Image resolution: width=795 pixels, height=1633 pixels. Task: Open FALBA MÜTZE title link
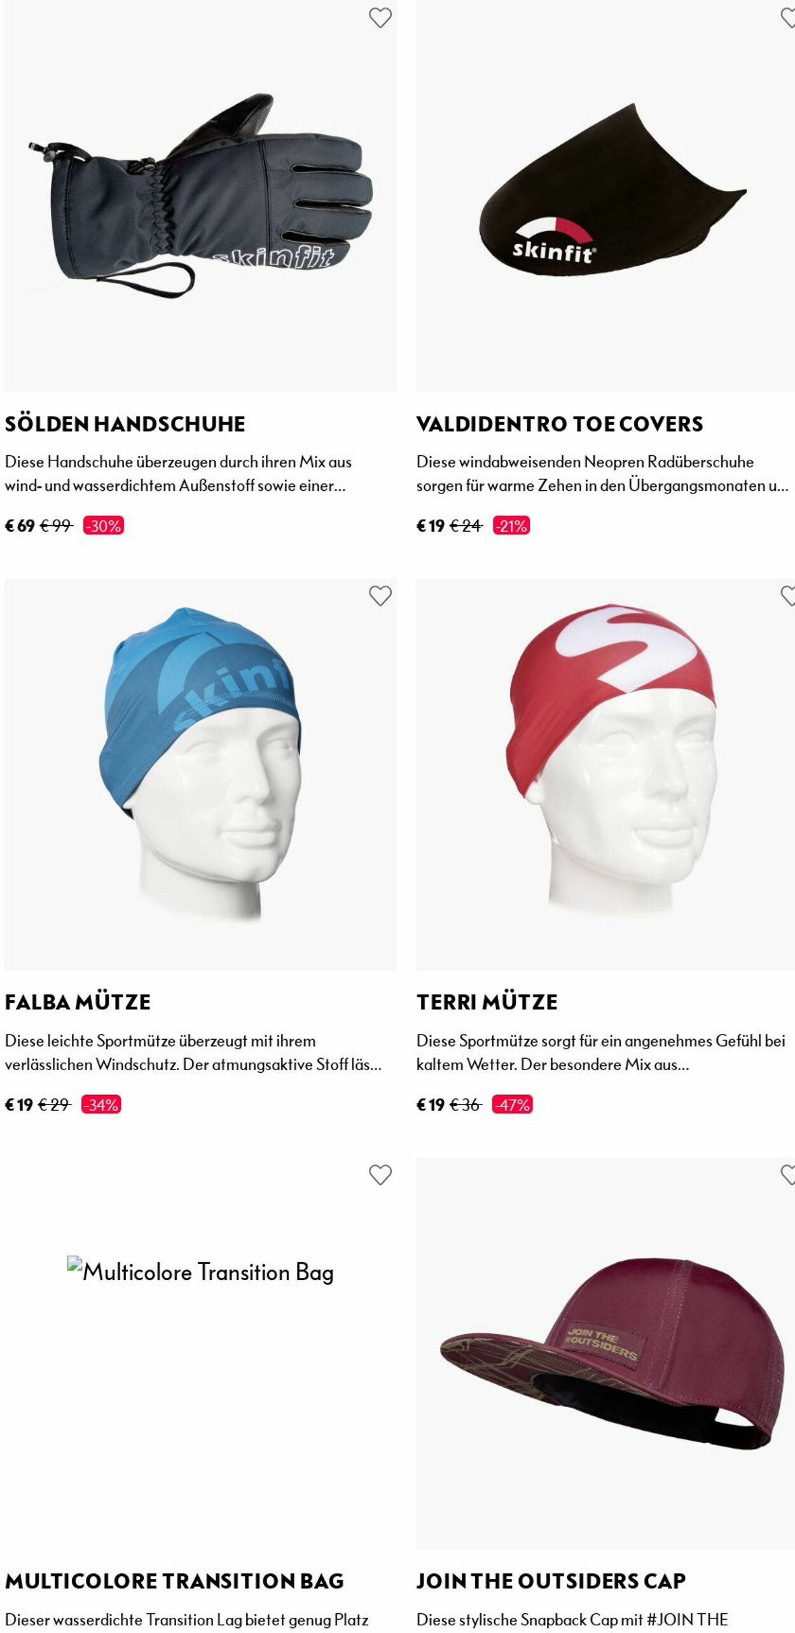point(78,1002)
